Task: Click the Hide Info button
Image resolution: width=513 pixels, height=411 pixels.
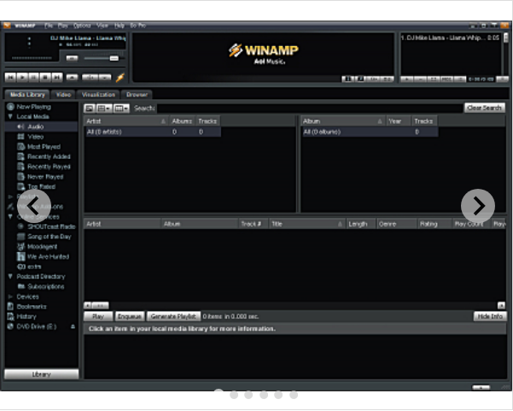Action: tap(490, 316)
